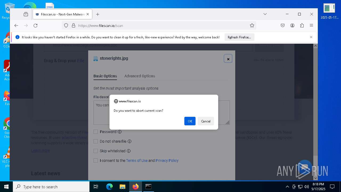Screen dimensions: 341x192
Task: Check the consent to terms checkbox
Action: tap(96, 161)
